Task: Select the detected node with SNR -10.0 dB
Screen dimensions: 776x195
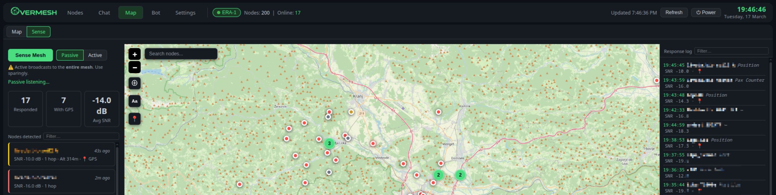Action: point(62,155)
